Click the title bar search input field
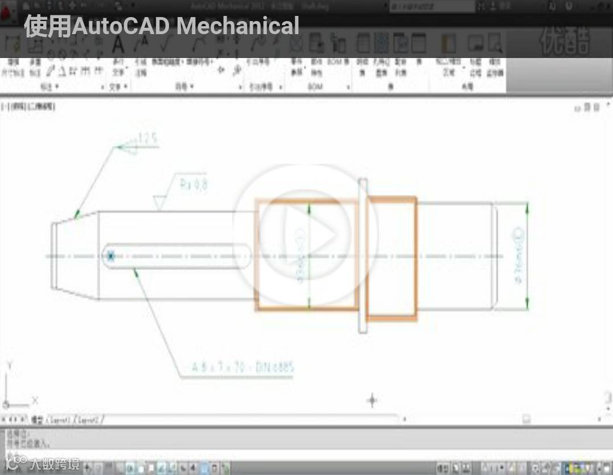613x475 pixels. point(432,6)
